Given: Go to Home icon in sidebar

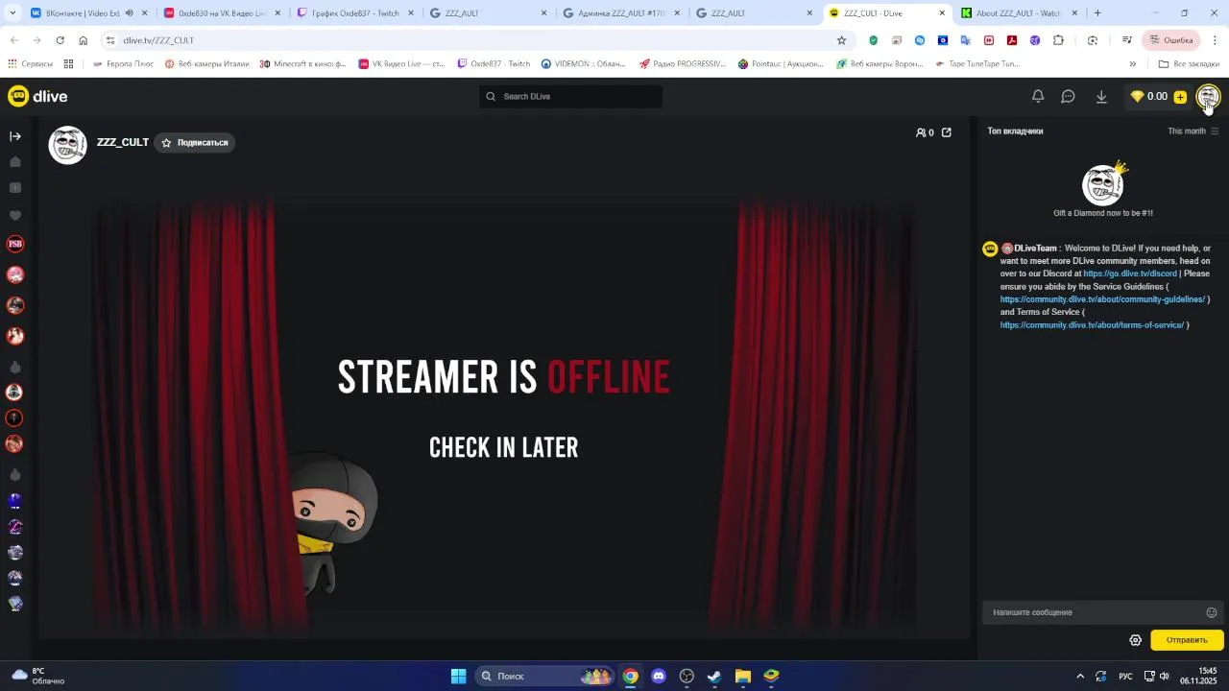Looking at the screenshot, I should 15,162.
